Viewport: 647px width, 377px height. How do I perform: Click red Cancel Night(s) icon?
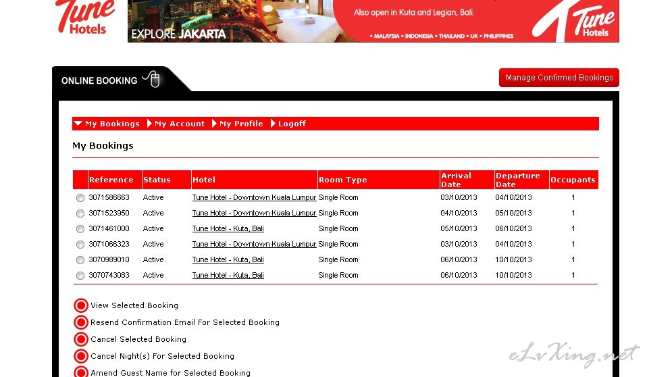click(81, 356)
